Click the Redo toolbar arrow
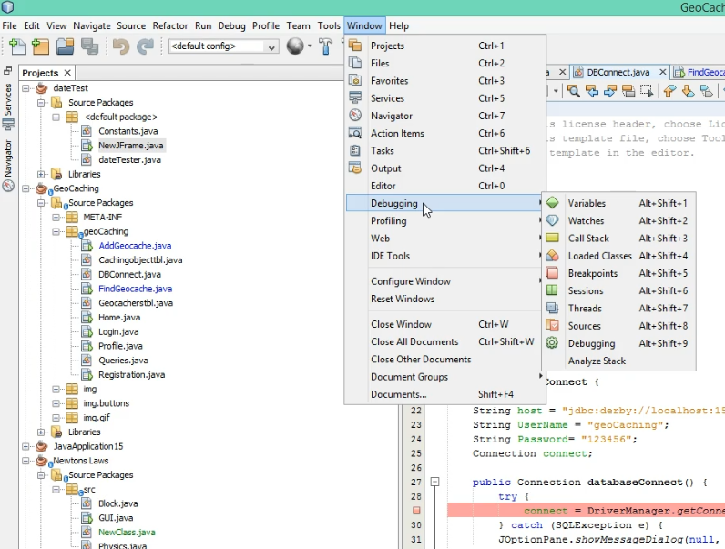The image size is (725, 549). [x=145, y=46]
